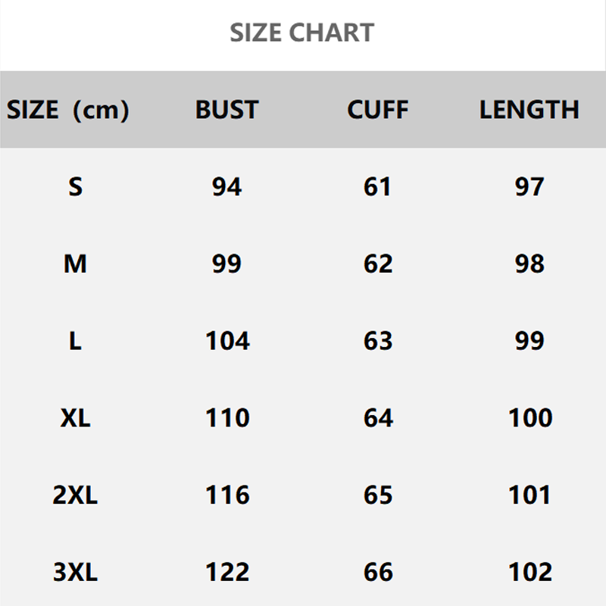Image resolution: width=606 pixels, height=606 pixels.
Task: Select the LENGTH column header
Action: [x=529, y=110]
